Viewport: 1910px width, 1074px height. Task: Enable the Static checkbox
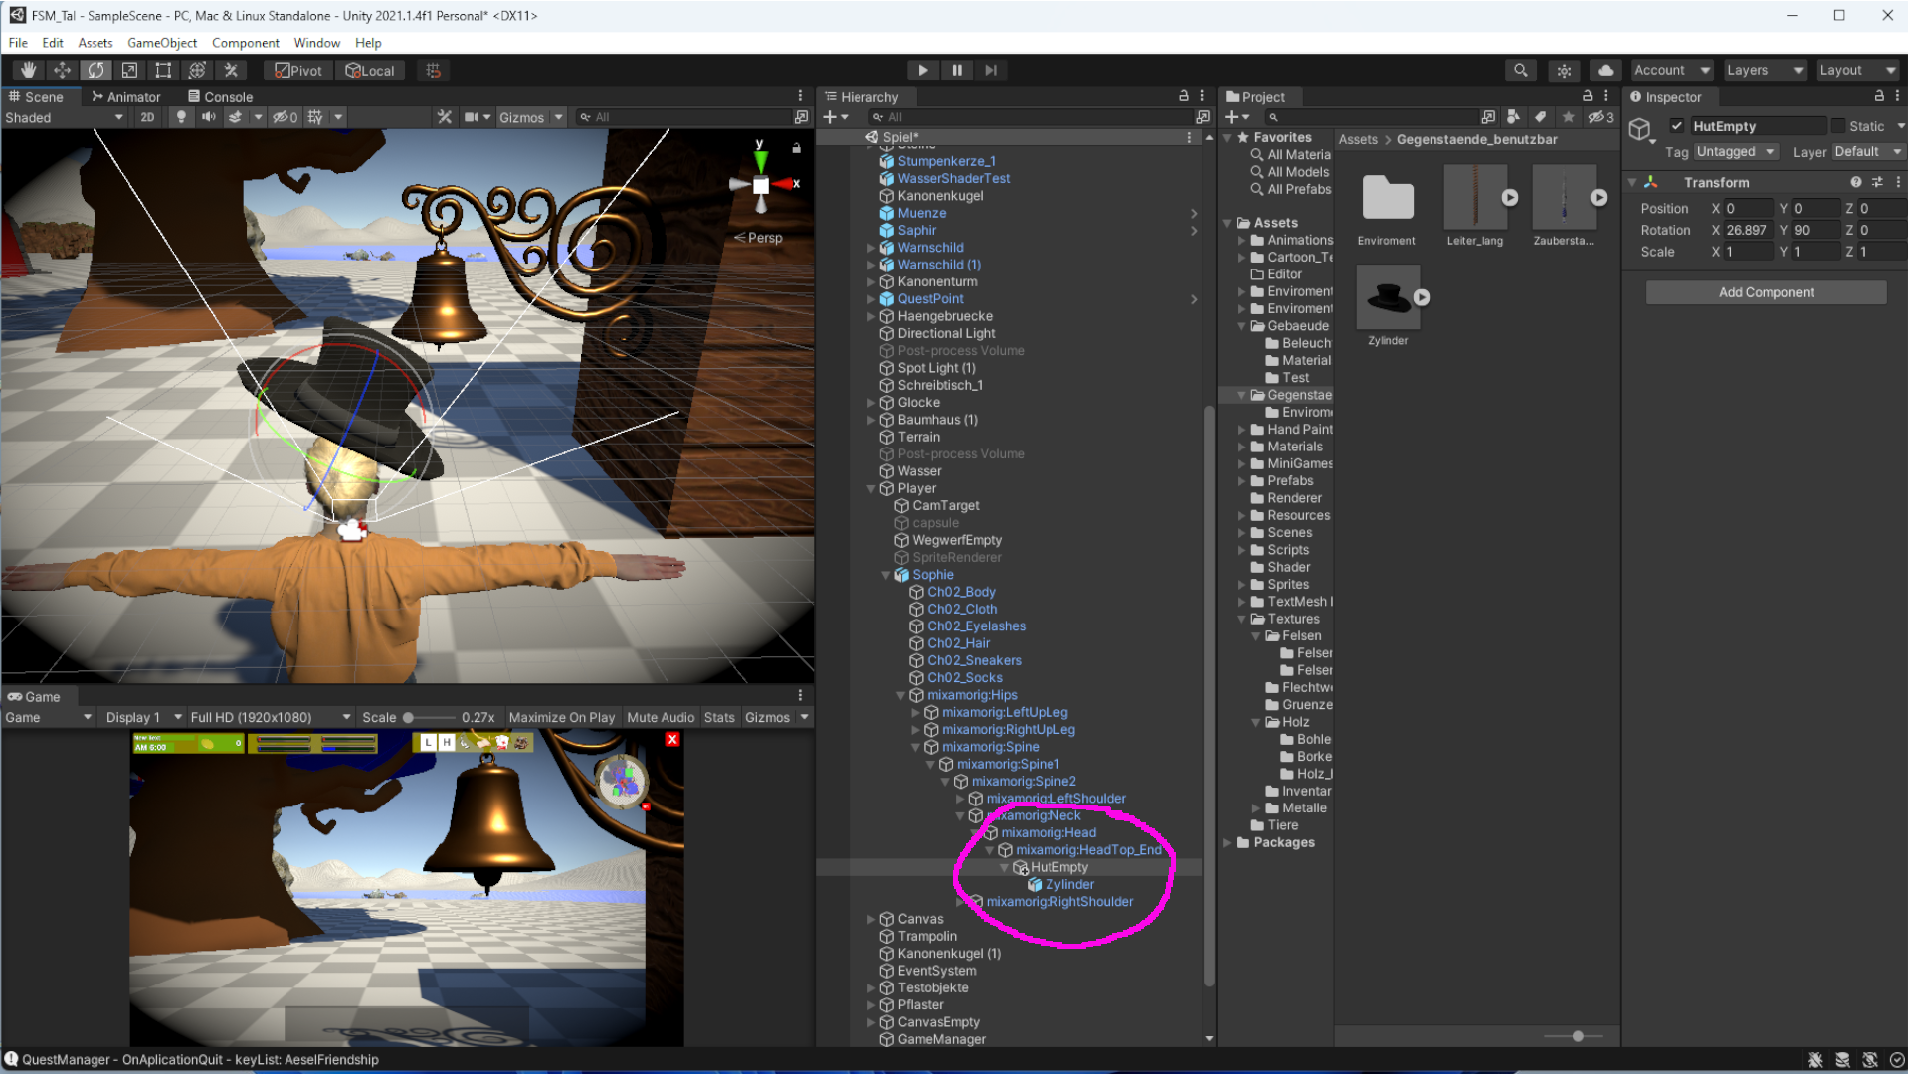tap(1838, 126)
